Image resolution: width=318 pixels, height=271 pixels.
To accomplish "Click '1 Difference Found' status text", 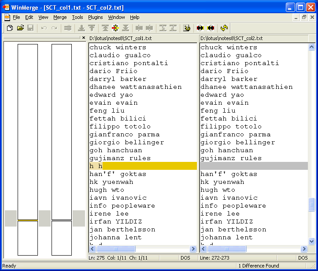I will 259,266.
